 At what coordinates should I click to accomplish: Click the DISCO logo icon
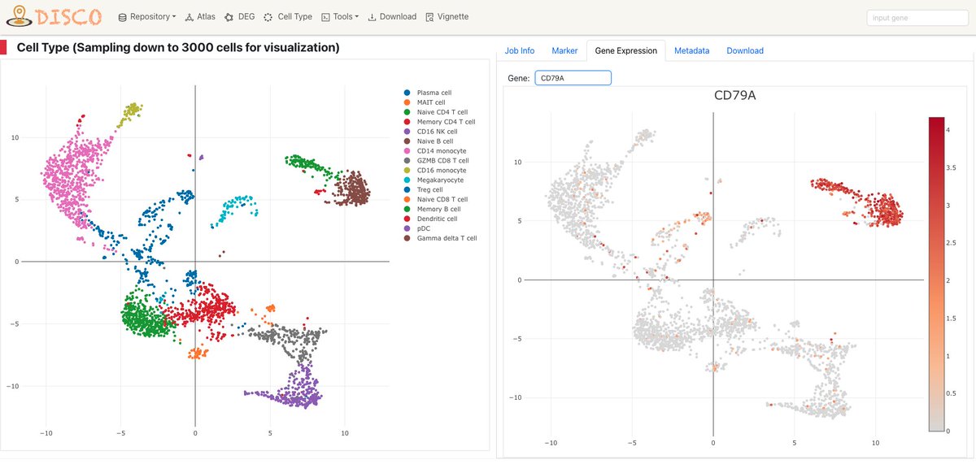[x=20, y=16]
